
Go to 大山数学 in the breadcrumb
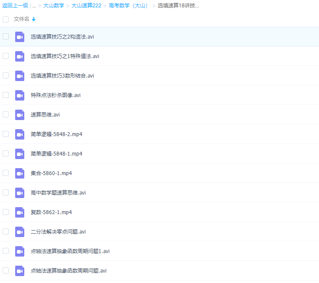tap(54, 6)
